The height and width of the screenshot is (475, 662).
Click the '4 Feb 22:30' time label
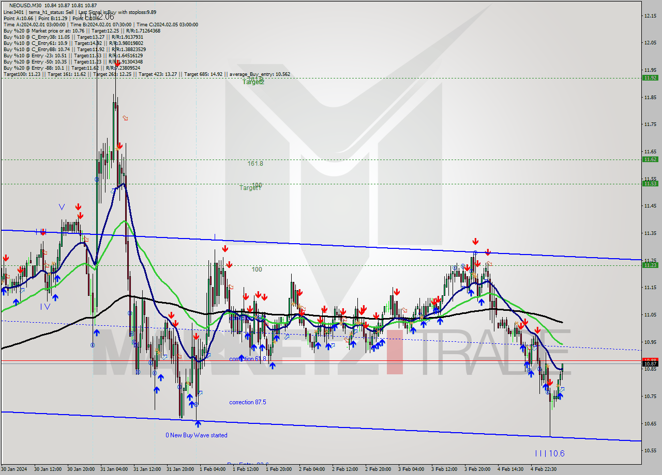click(544, 469)
